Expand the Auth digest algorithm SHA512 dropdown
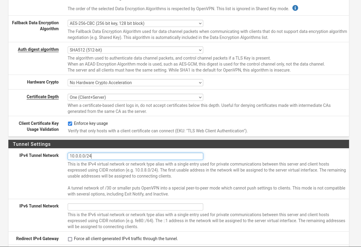This screenshot has width=361, height=247. click(x=135, y=50)
